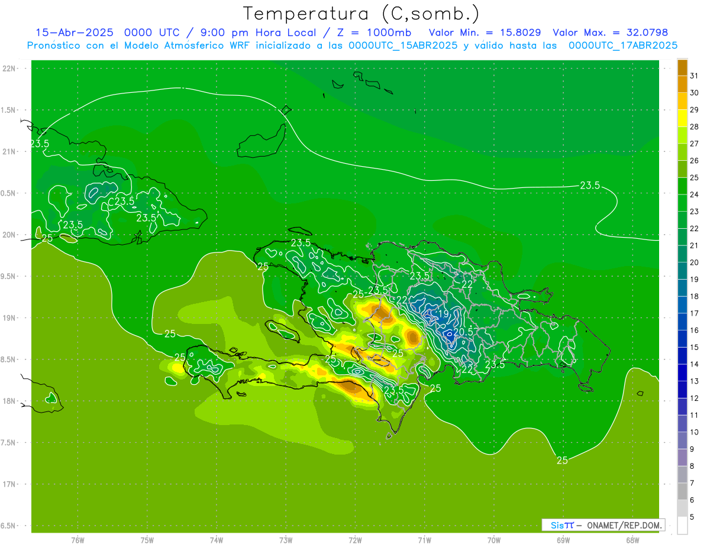Click the 'Temperatura (C,somb.)' map title
The image size is (710, 548).
click(x=362, y=14)
